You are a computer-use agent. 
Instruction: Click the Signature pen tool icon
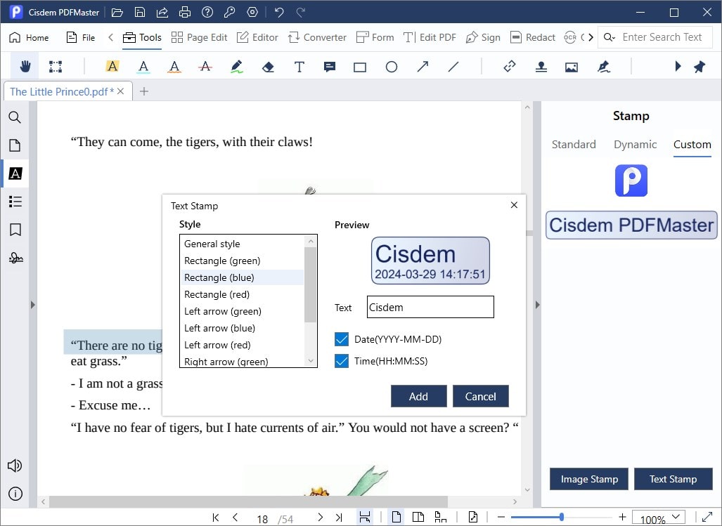pos(604,67)
